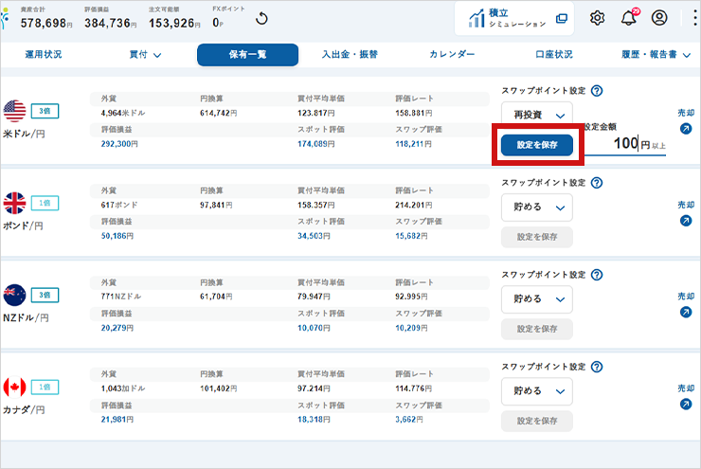Open the 貯める dropdown for ポンド/円

[x=537, y=207]
